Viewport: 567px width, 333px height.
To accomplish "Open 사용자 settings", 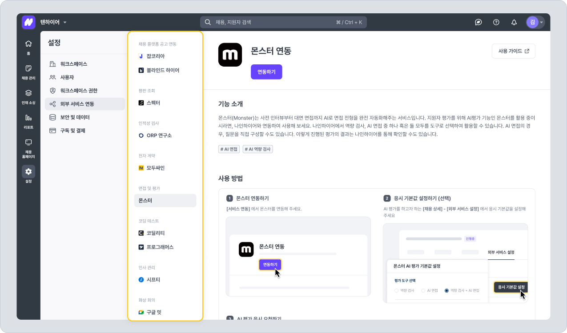I will [x=84, y=77].
